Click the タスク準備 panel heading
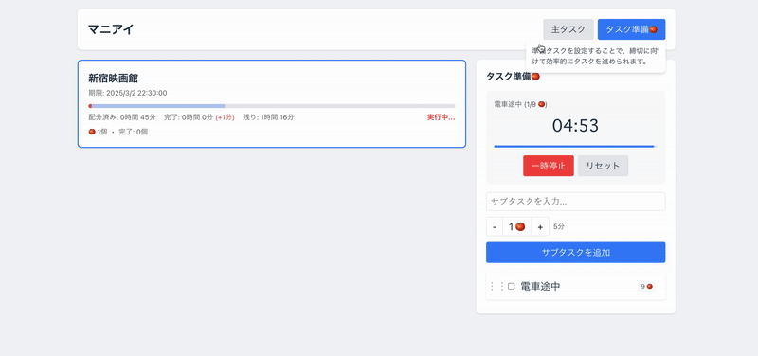 pos(513,77)
